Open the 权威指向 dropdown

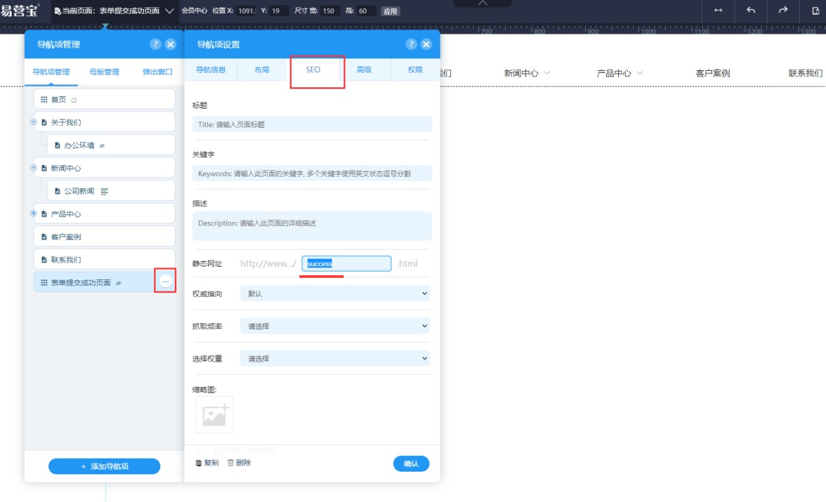point(335,294)
